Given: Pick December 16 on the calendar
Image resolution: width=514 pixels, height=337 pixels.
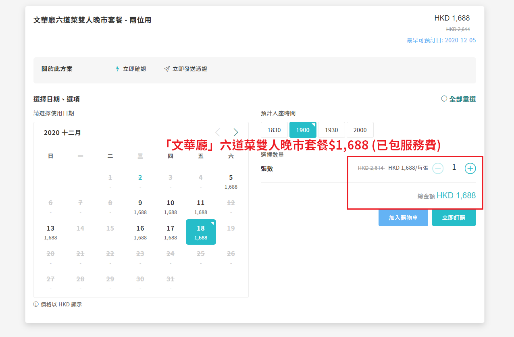Looking at the screenshot, I should pos(140,232).
